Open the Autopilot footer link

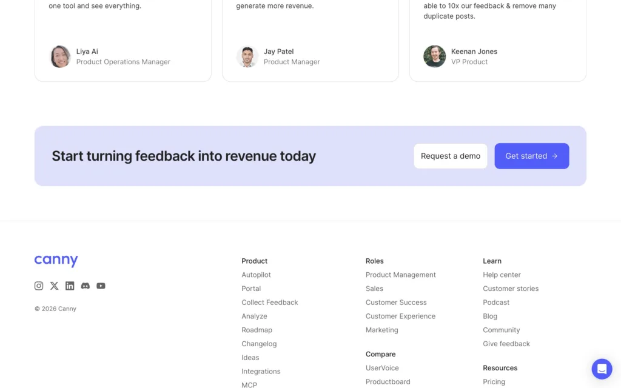257,275
